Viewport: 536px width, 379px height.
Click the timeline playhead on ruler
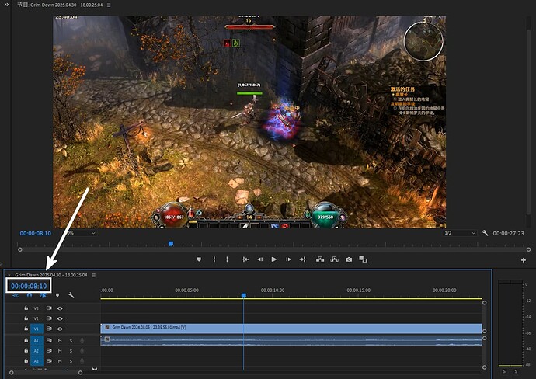point(244,295)
